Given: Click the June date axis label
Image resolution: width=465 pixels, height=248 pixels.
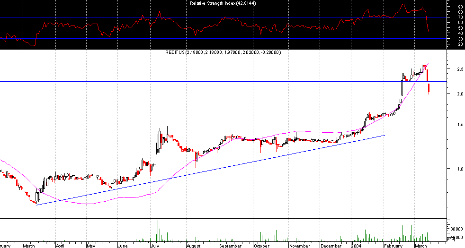Looking at the screenshot, I should (x=123, y=246).
